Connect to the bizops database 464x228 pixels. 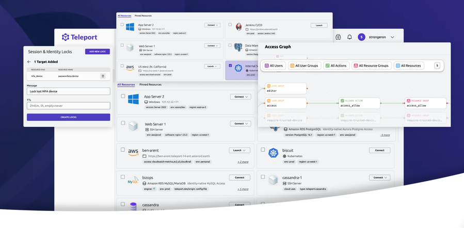coord(239,177)
